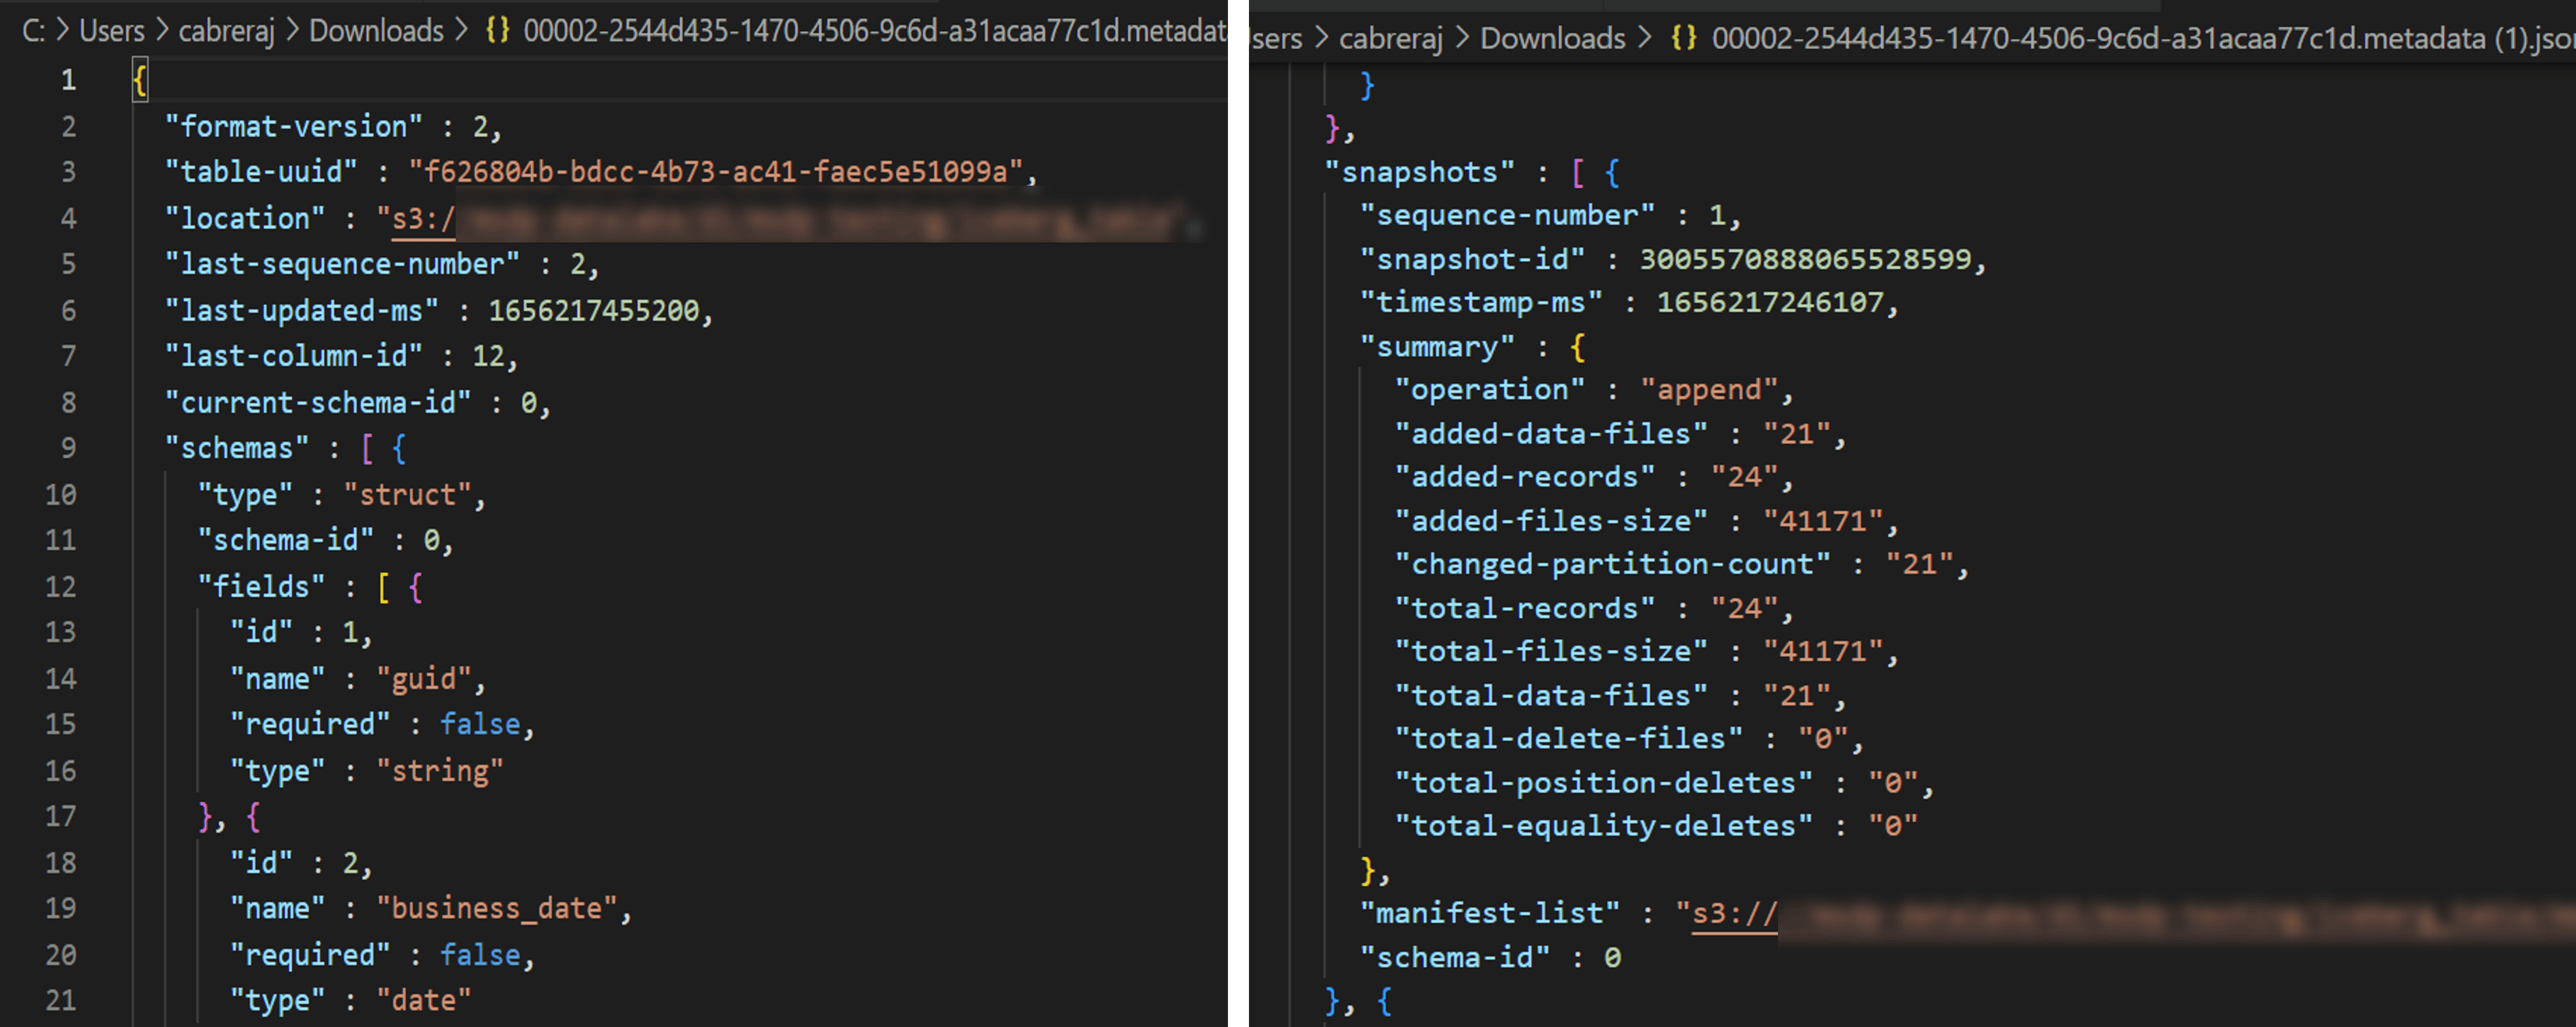Click line number 9 in the gutter
The width and height of the screenshot is (2576, 1027).
[68, 448]
